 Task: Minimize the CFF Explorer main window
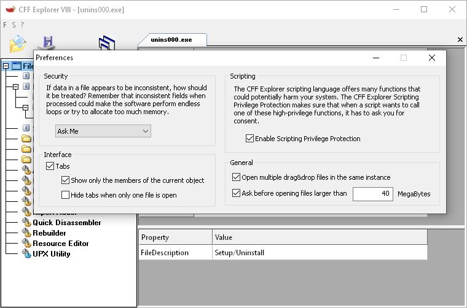396,10
